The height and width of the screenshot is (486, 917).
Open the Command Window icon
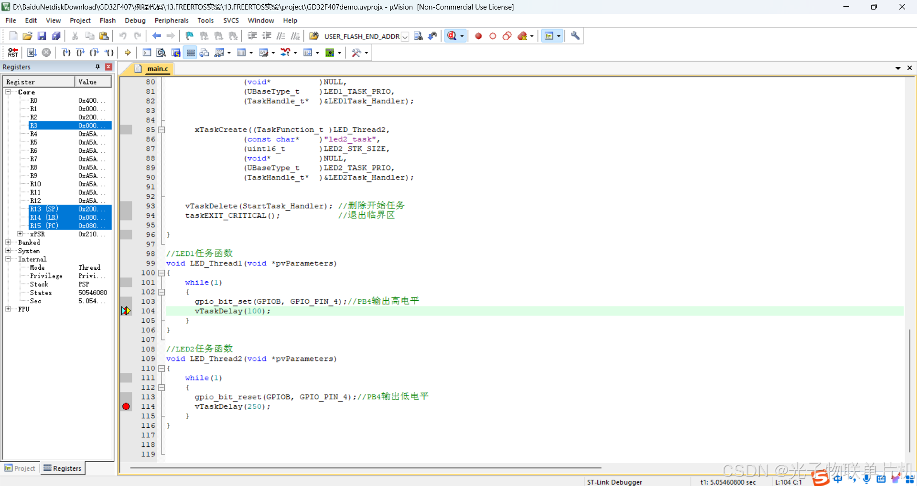pyautogui.click(x=147, y=53)
